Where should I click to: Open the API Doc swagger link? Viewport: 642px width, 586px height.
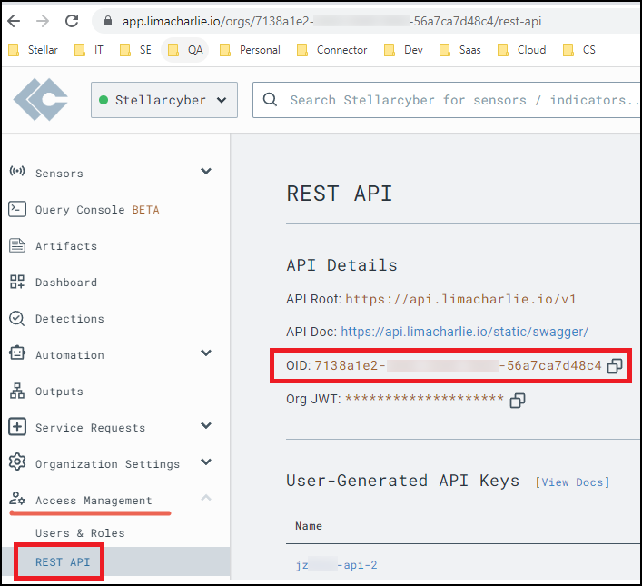point(464,332)
